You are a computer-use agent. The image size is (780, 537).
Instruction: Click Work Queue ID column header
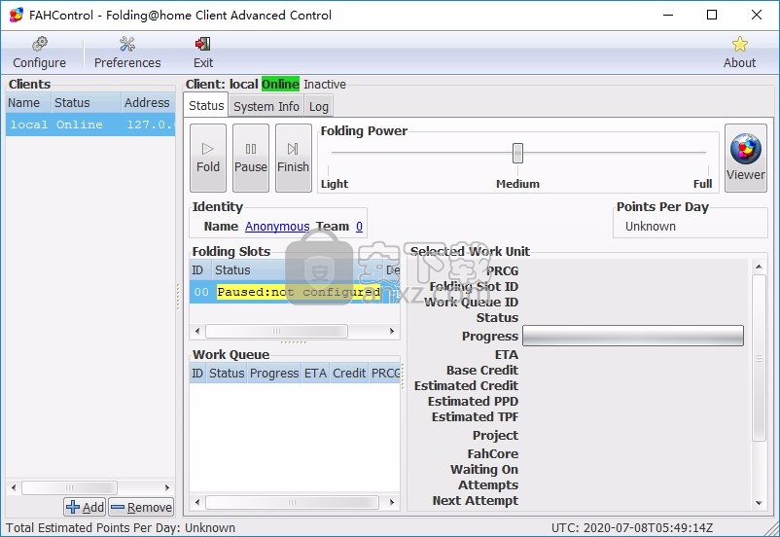[x=197, y=374]
